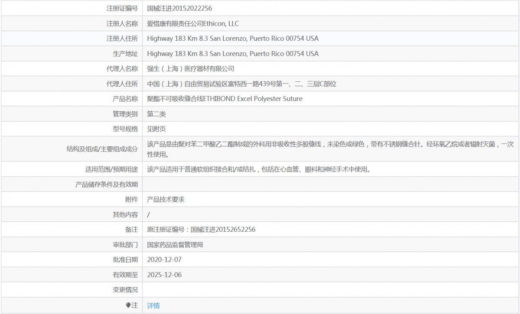Viewport: 520px width, 314px height.
Task: Select the Highway 183 address in 生产地址 row
Action: coord(233,54)
